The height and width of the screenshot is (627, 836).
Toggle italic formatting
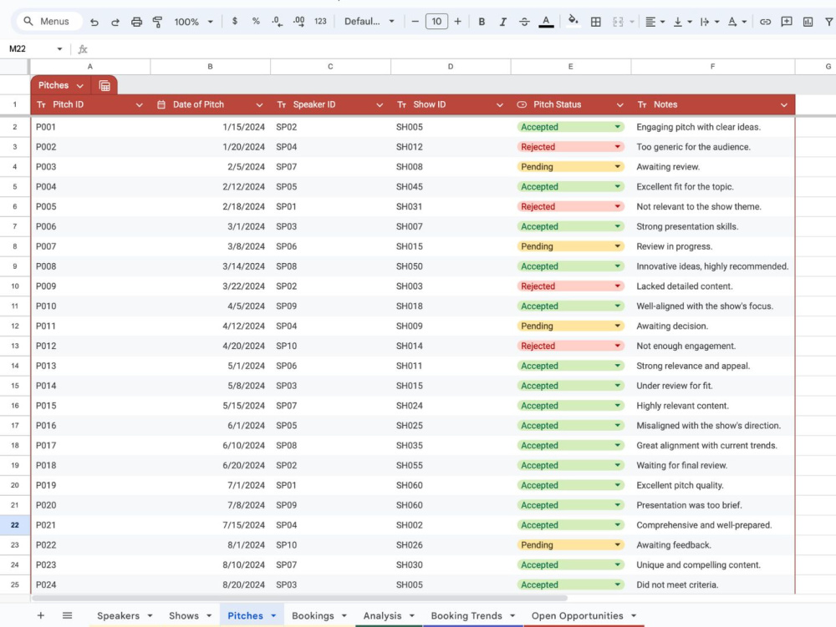coord(502,22)
